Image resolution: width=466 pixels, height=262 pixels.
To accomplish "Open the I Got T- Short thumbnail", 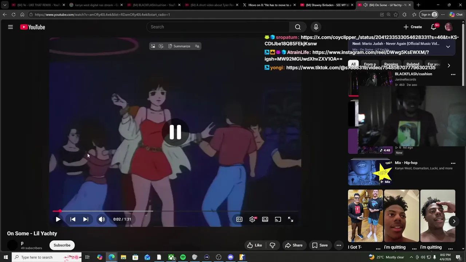I will click(x=365, y=216).
